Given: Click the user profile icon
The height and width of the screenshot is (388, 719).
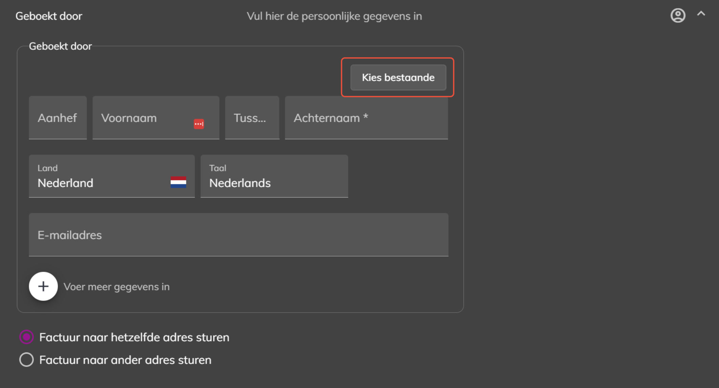Looking at the screenshot, I should click(x=678, y=16).
